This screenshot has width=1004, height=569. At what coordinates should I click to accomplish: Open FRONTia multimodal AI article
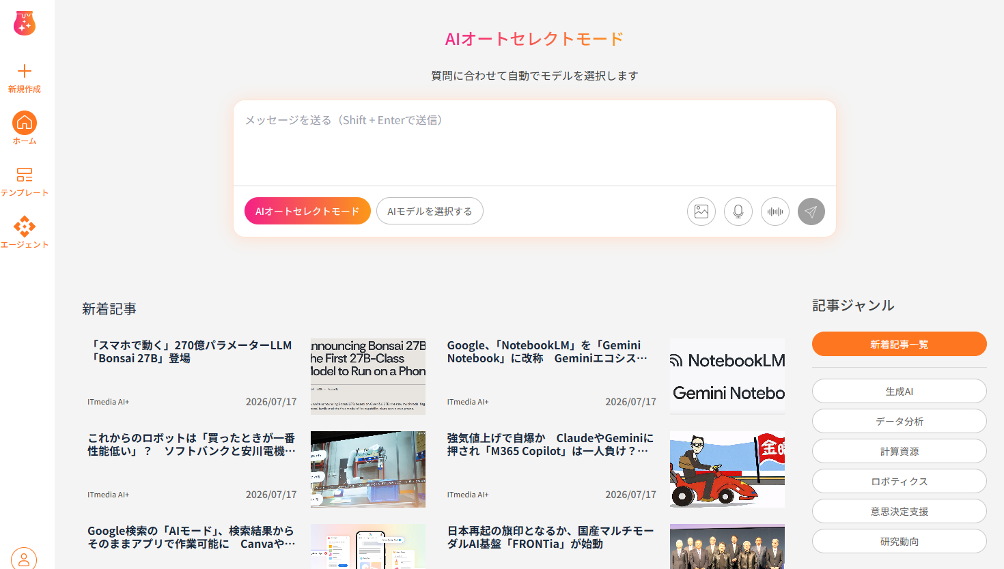coord(550,537)
